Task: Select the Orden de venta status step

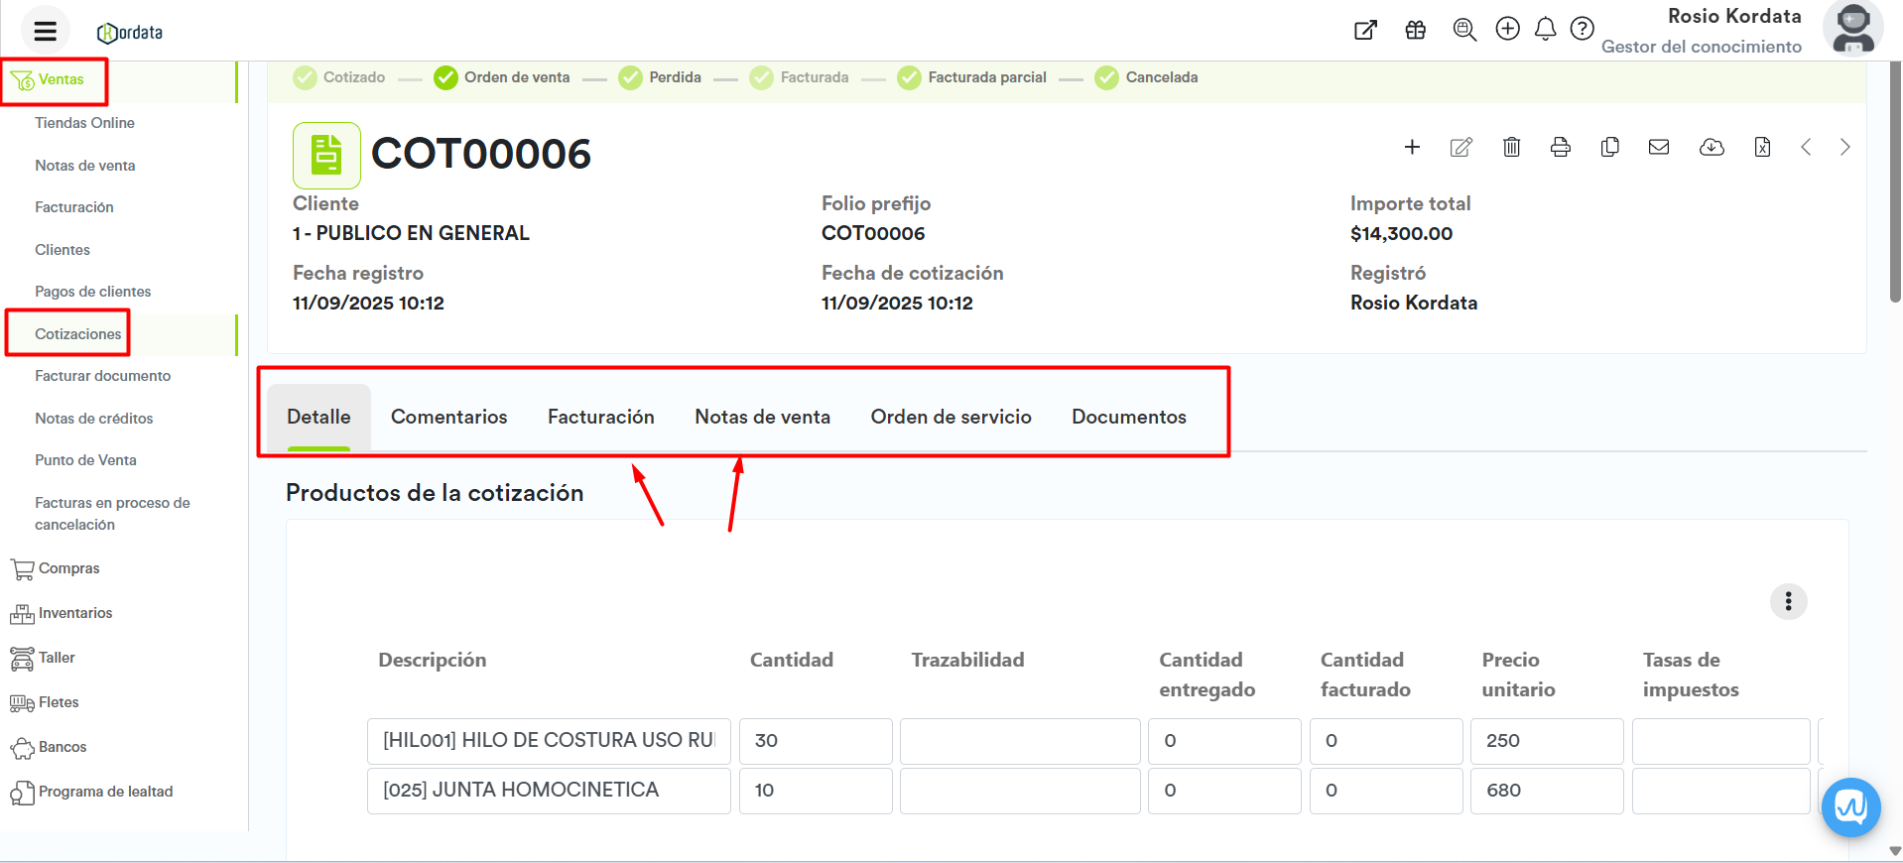Action: (502, 77)
